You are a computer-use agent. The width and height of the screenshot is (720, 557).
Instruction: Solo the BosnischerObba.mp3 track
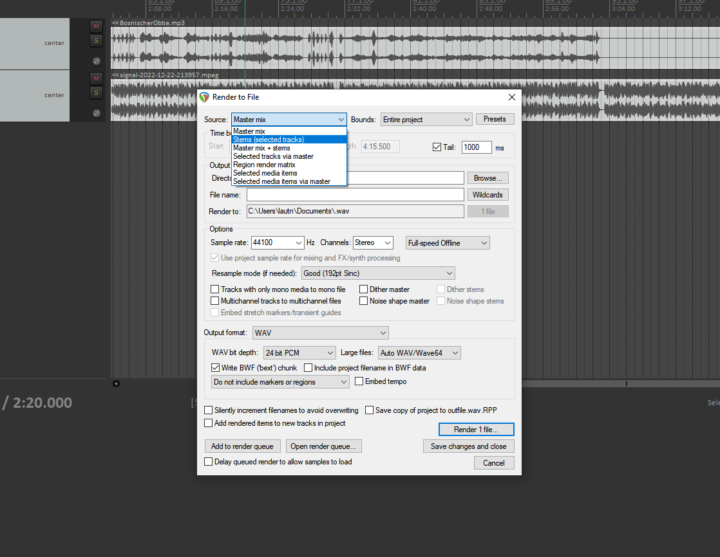click(x=96, y=41)
